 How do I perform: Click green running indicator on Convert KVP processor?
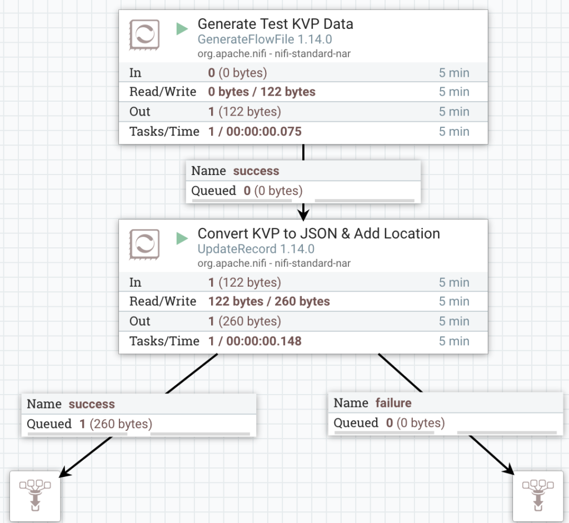coord(182,238)
